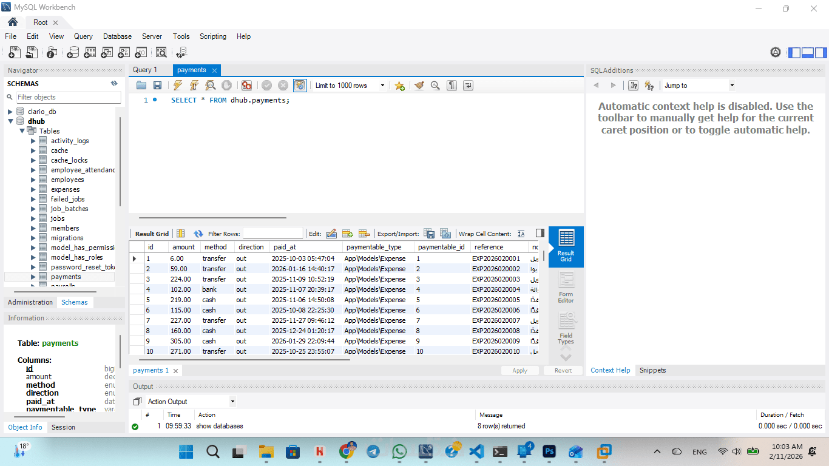Open Telegram from the taskbar
This screenshot has height=466, width=829.
pyautogui.click(x=373, y=451)
